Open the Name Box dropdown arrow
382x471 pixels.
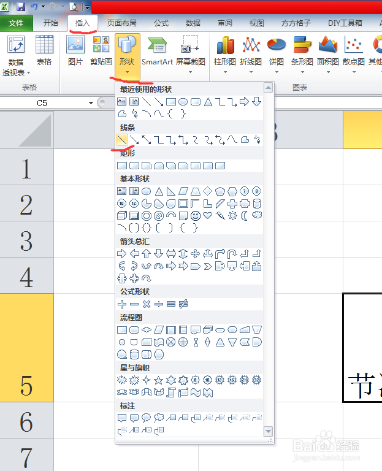point(91,103)
